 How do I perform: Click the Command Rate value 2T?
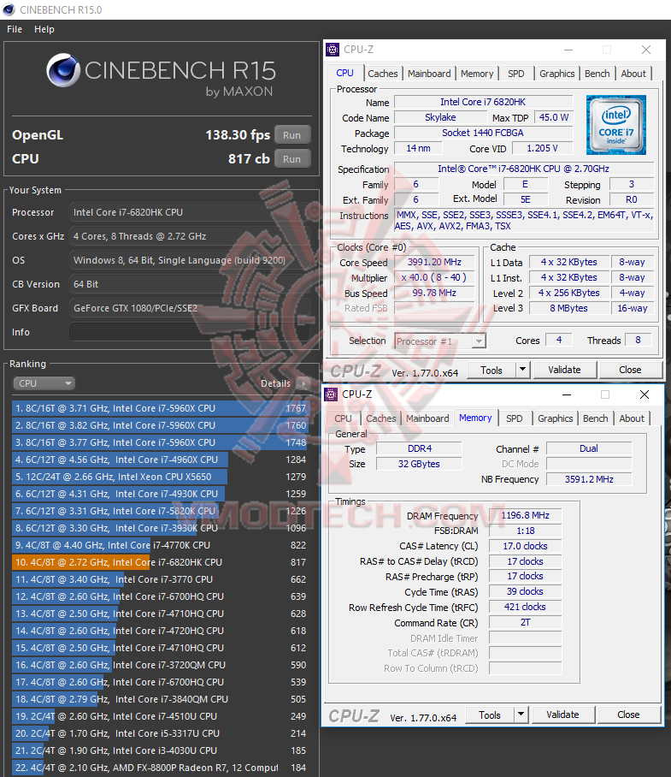click(x=525, y=622)
